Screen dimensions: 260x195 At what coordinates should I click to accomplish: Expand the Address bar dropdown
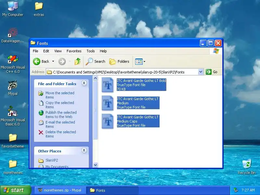pyautogui.click(x=201, y=72)
